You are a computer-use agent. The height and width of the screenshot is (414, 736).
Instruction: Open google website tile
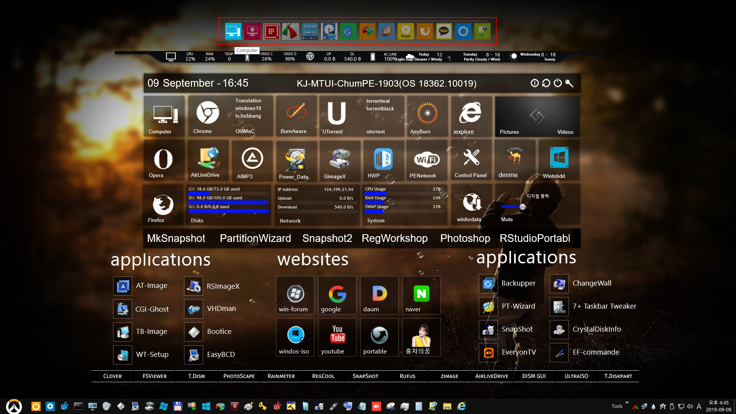337,295
